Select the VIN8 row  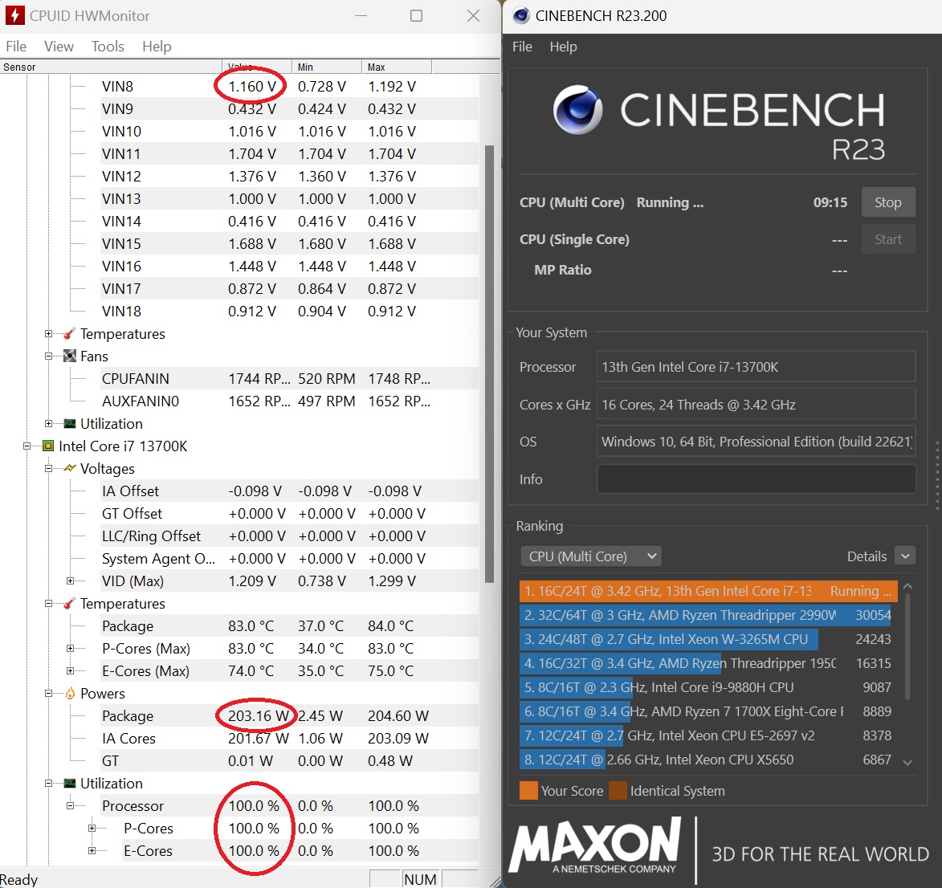[x=290, y=87]
